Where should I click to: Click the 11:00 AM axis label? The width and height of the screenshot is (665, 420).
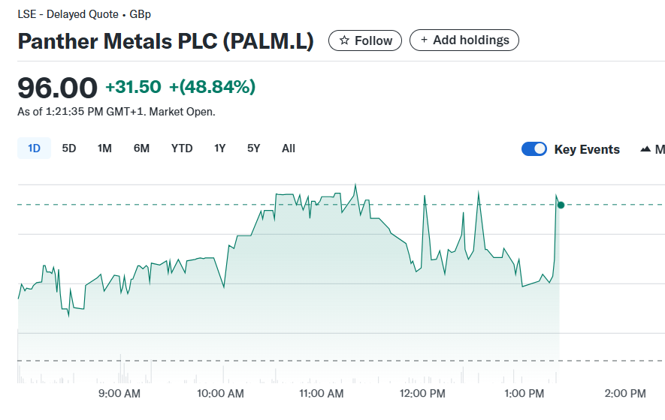tap(321, 393)
